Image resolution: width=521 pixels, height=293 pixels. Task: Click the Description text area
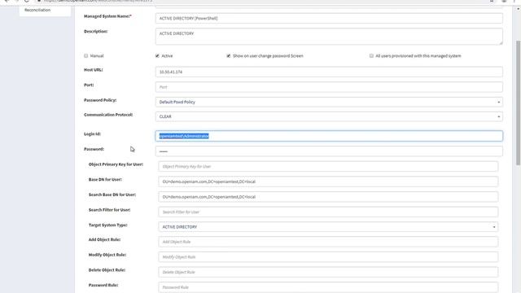click(329, 36)
